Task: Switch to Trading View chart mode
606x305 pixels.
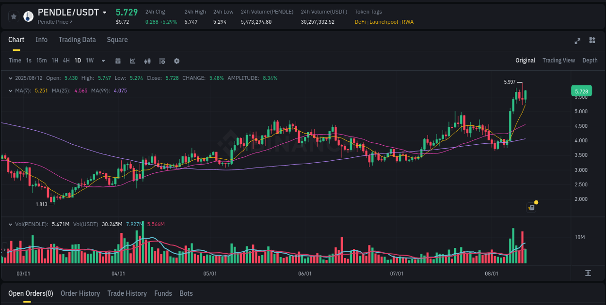Action: (x=558, y=61)
